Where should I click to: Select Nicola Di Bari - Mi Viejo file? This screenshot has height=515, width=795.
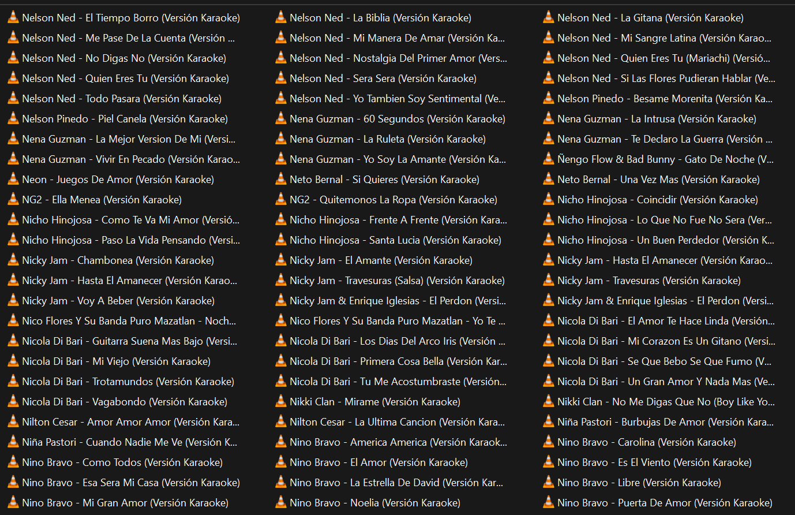click(116, 361)
